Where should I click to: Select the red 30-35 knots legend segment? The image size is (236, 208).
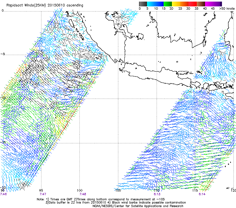(x=193, y=4)
